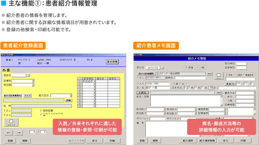Image resolution: width=259 pixels, height=145 pixels.
Task: Open the 診療時間 dropdown
Action: pos(254,105)
